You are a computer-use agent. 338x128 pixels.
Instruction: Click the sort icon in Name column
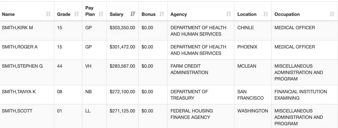48,14
